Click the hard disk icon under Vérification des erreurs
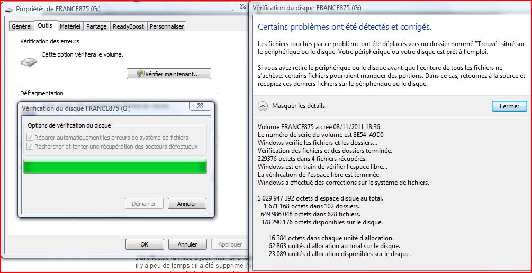The width and height of the screenshot is (532, 273). pyautogui.click(x=28, y=62)
